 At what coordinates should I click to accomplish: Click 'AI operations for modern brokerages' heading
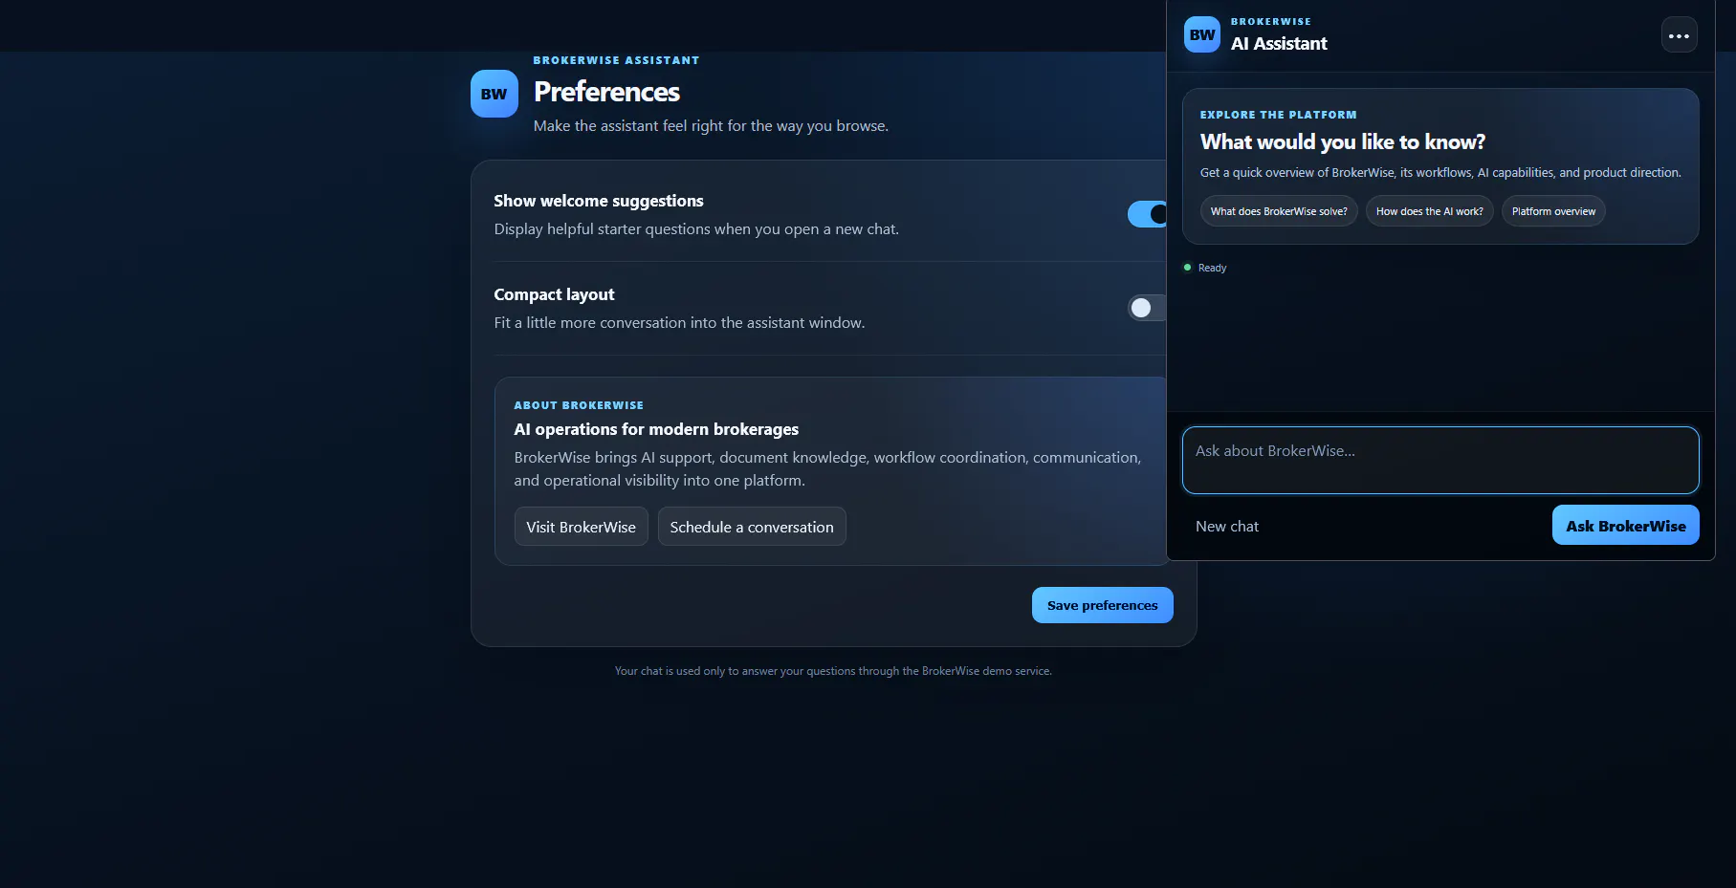656,429
